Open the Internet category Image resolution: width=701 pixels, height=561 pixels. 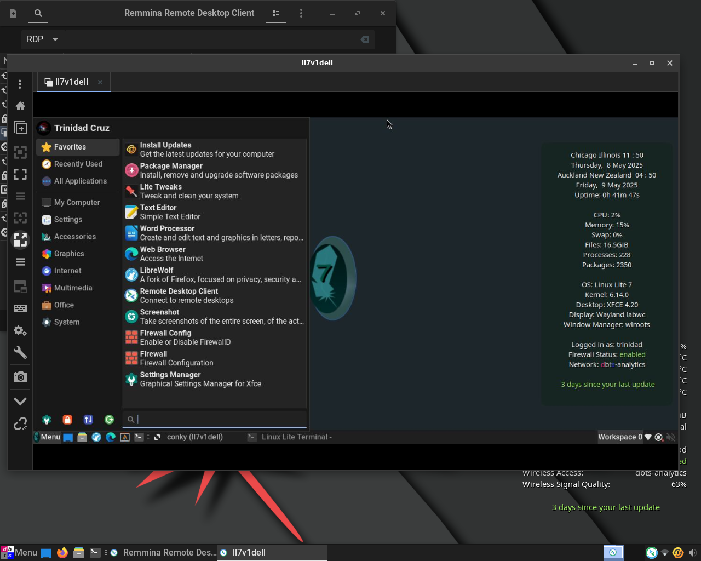pos(78,271)
